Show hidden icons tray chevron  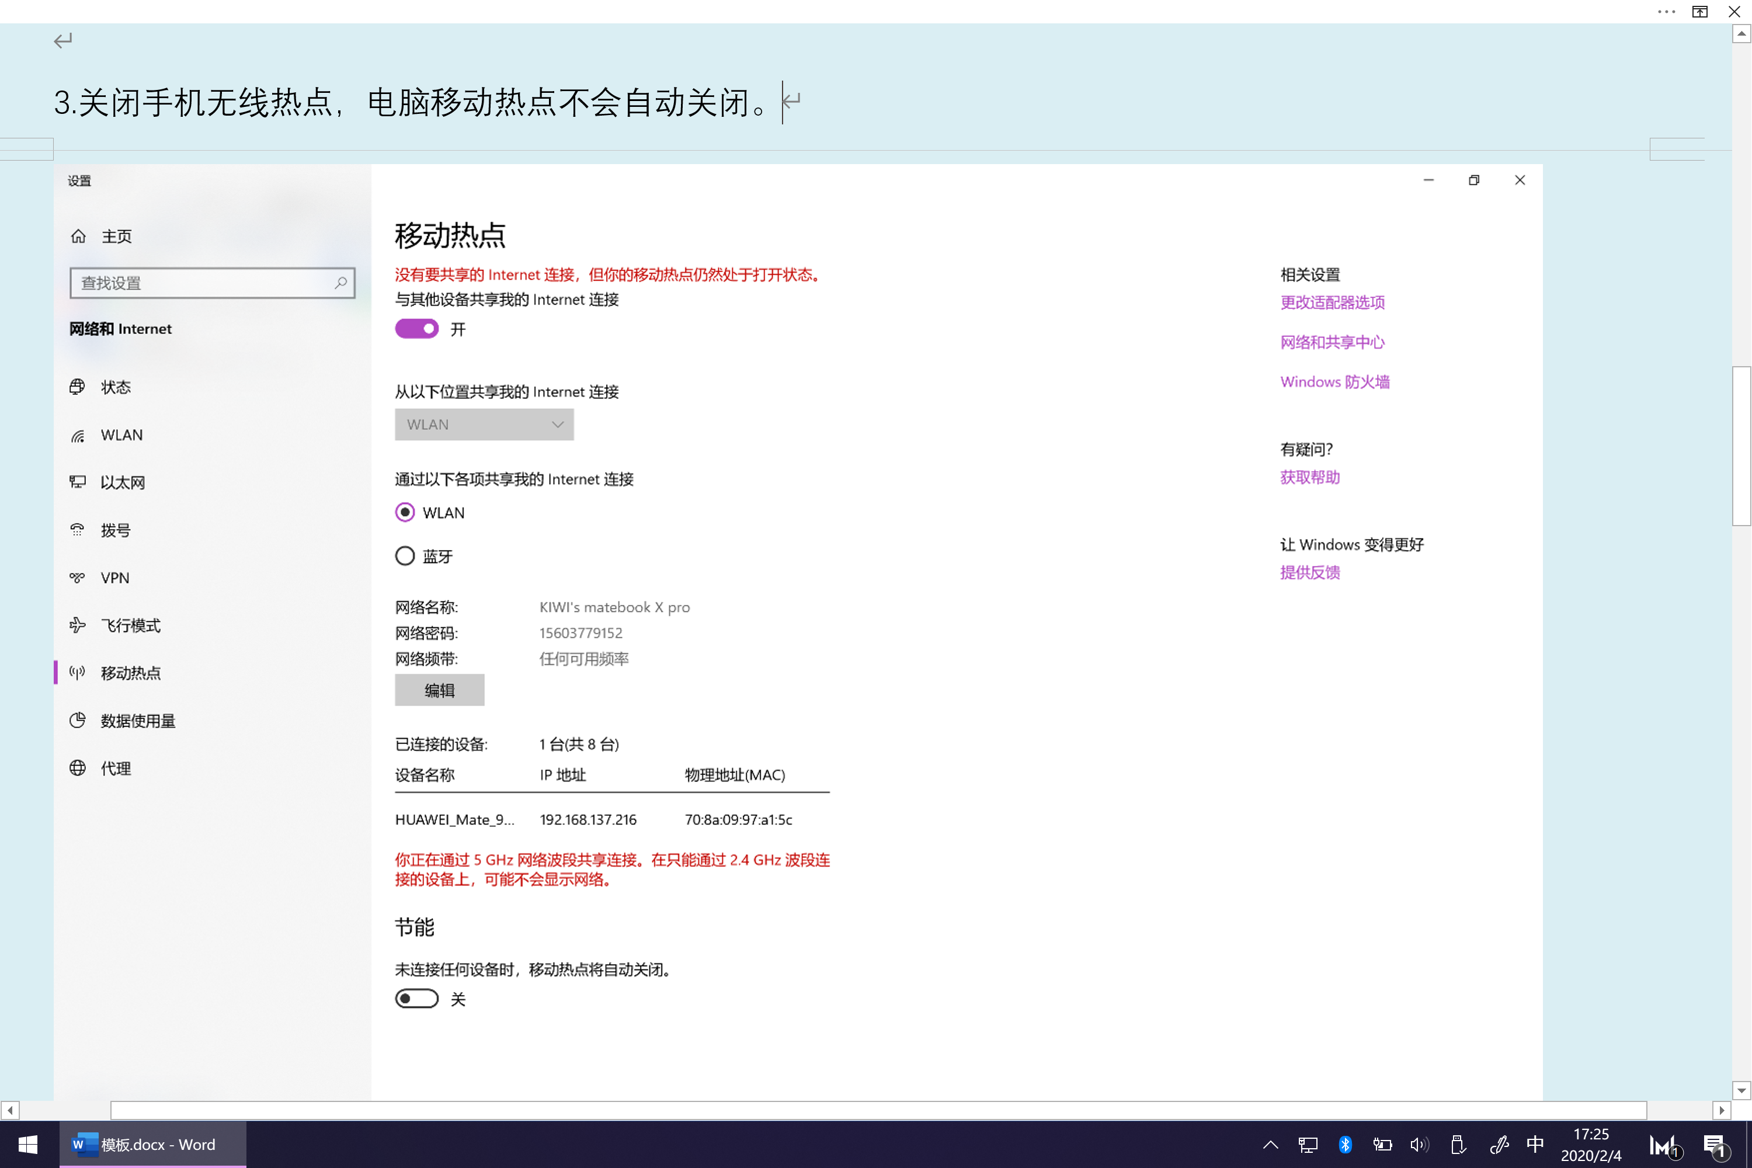(x=1271, y=1145)
